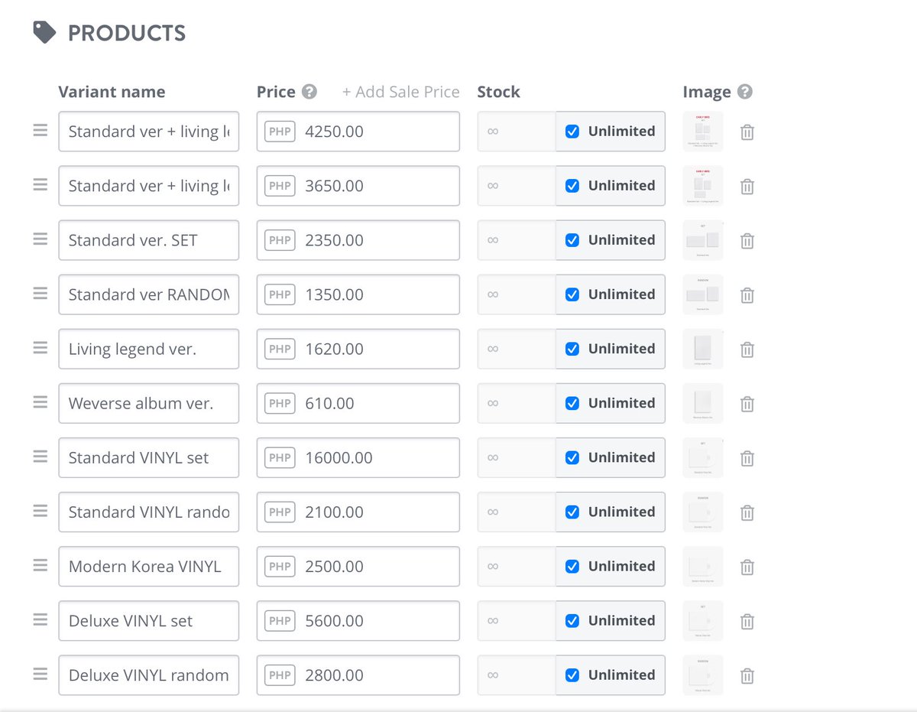
Task: Toggle Unlimited stock for Living legend ver.
Action: tap(572, 349)
